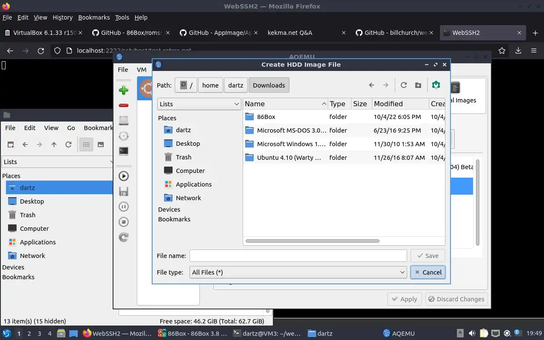Select Trash in the dialog Places list
Viewport: 544px width, 340px height.
point(184,157)
